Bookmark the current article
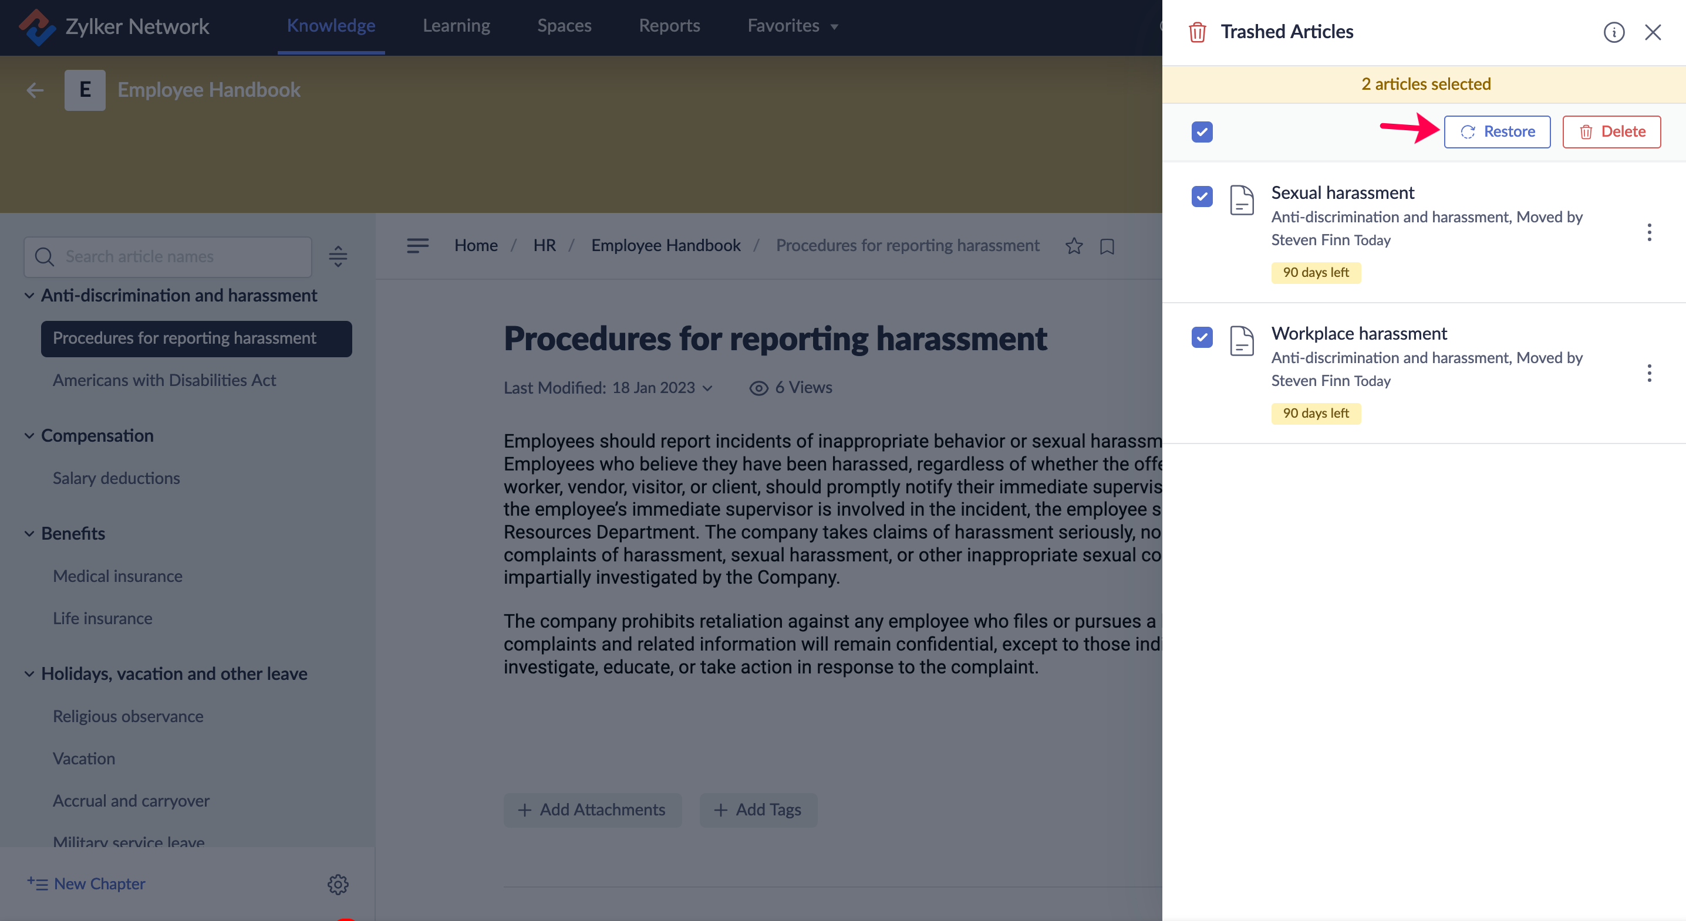Image resolution: width=1686 pixels, height=921 pixels. (x=1107, y=246)
